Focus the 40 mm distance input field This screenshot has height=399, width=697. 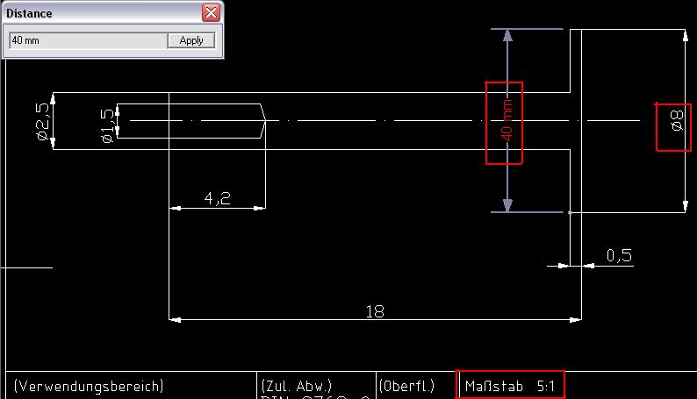pyautogui.click(x=88, y=40)
